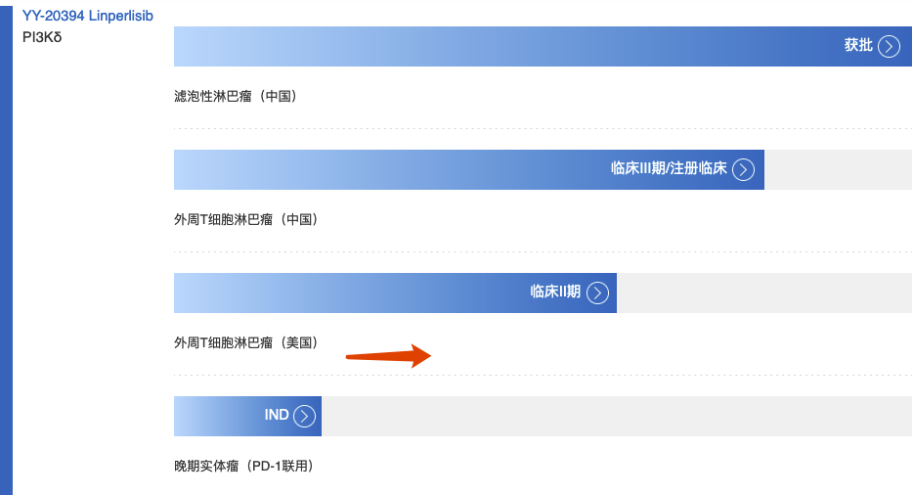Image resolution: width=913 pixels, height=495 pixels.
Task: Select the 外周T细胞淋巴瘤（中国）indication text
Action: pyautogui.click(x=245, y=219)
